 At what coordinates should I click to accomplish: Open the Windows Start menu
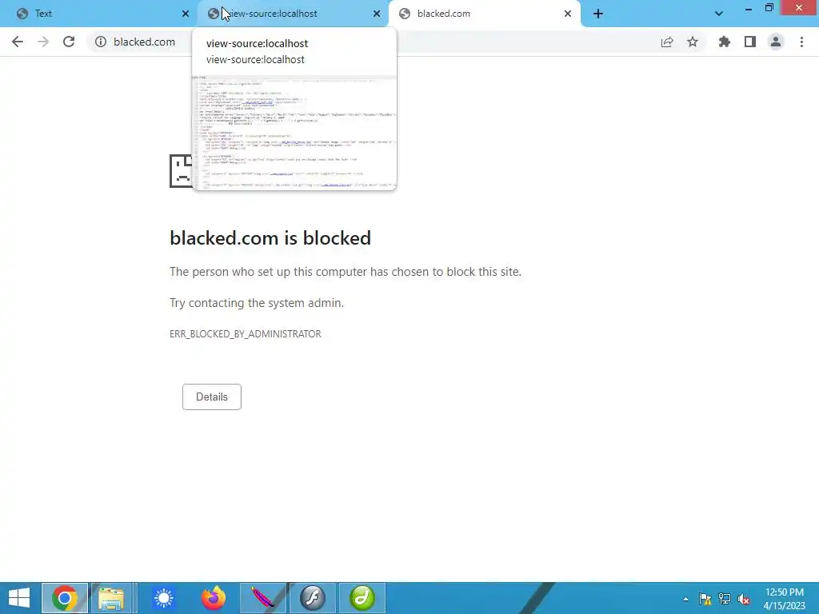pyautogui.click(x=19, y=598)
